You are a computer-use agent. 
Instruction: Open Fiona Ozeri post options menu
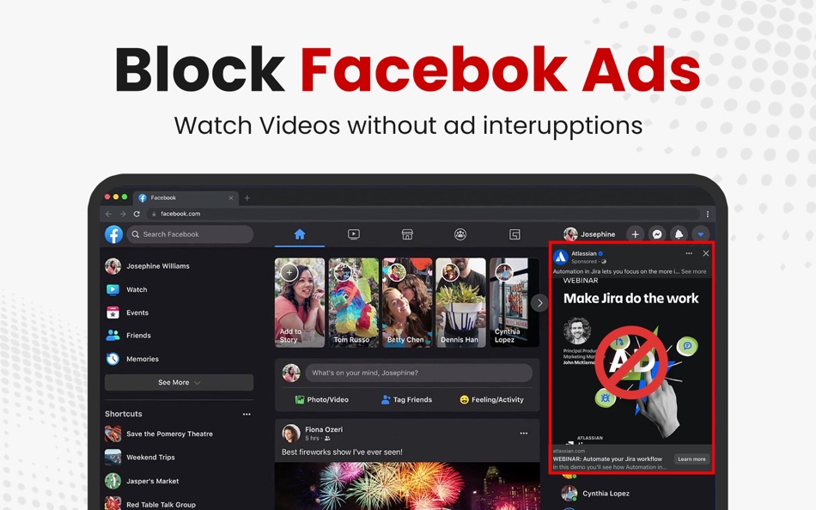pos(524,433)
